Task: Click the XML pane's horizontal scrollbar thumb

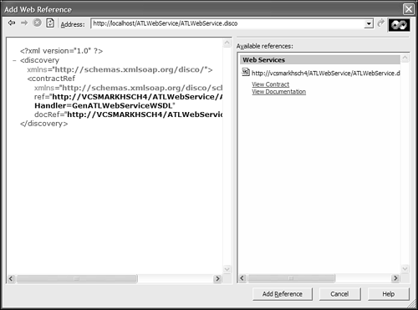Action: pos(77,278)
